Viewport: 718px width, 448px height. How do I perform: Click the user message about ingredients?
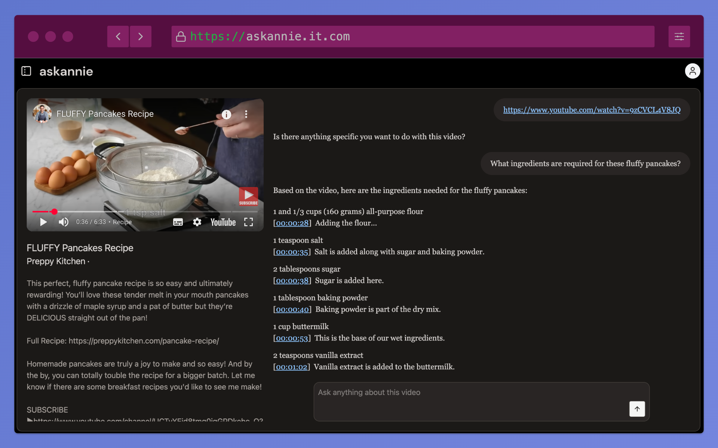(x=585, y=164)
